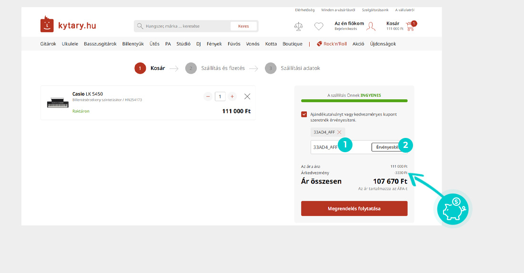
Task: Click the free shipping green progress bar
Action: point(354,101)
